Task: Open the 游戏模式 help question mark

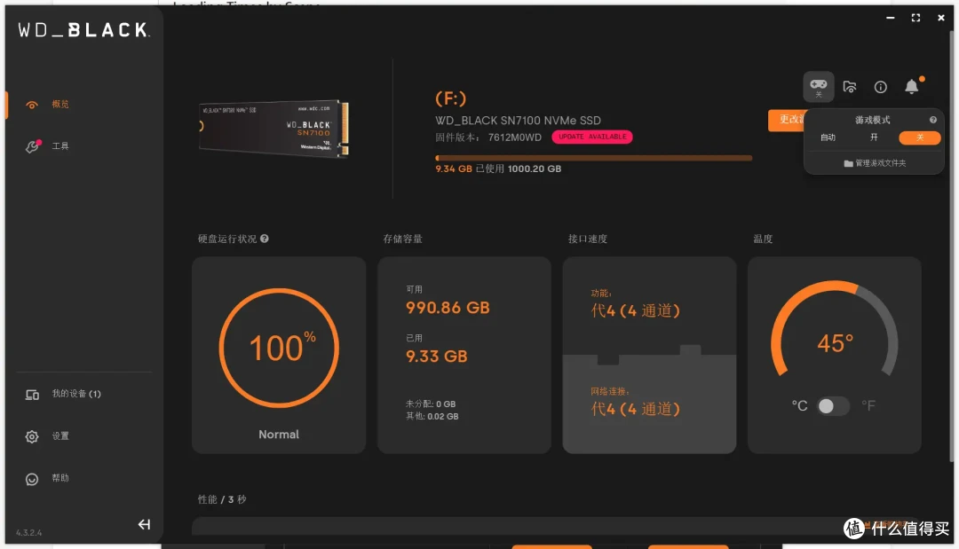Action: pos(932,120)
